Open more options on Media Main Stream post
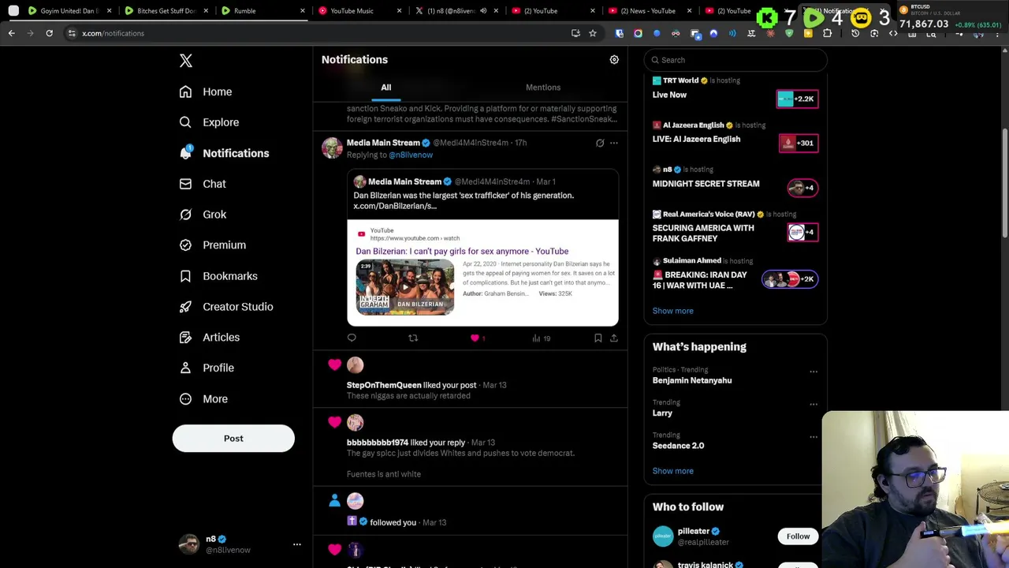 click(x=614, y=143)
